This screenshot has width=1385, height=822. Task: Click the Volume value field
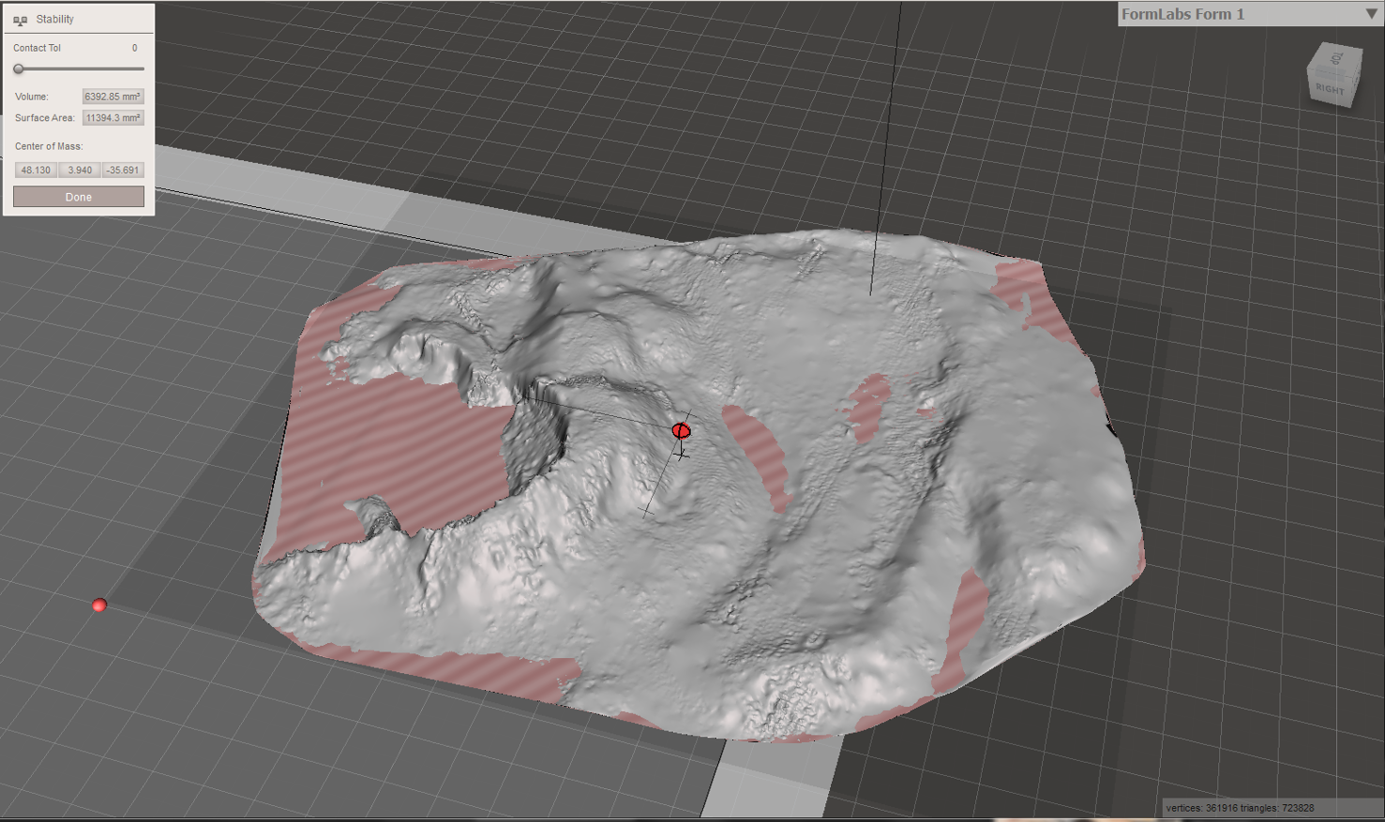(113, 97)
